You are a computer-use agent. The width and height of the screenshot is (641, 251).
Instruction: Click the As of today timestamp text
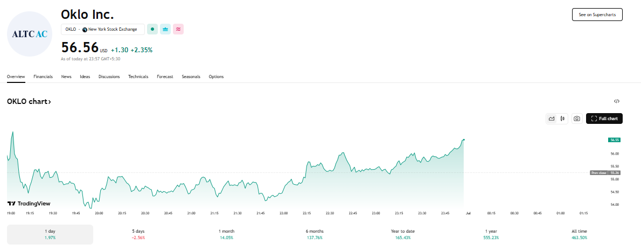[x=90, y=59]
